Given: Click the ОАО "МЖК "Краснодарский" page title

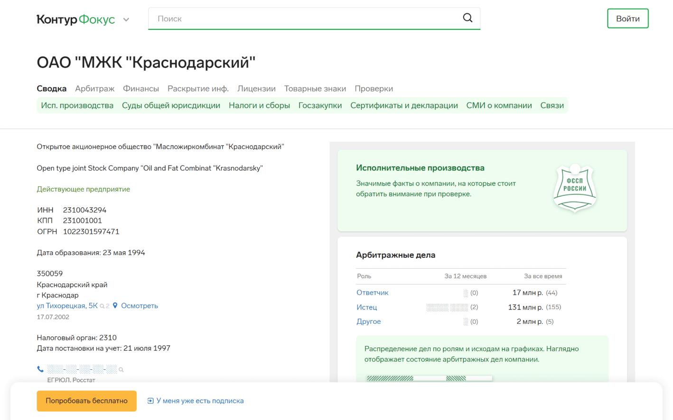Looking at the screenshot, I should (146, 62).
